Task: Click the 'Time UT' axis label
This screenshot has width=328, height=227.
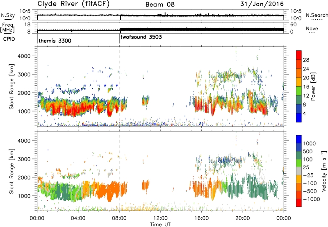Action: (x=160, y=224)
